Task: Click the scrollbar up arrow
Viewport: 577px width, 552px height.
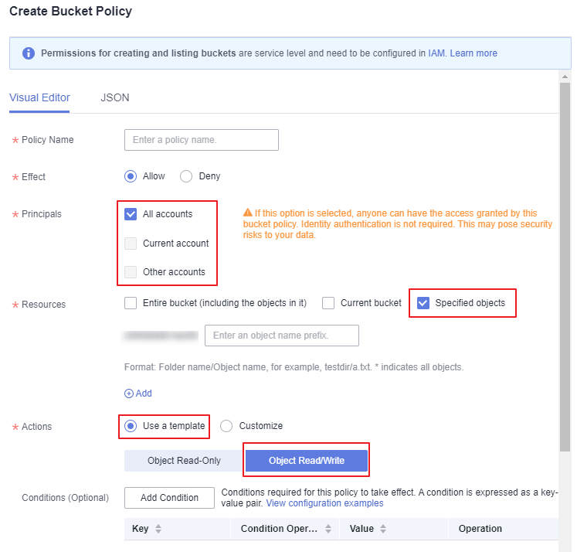Action: pos(565,77)
